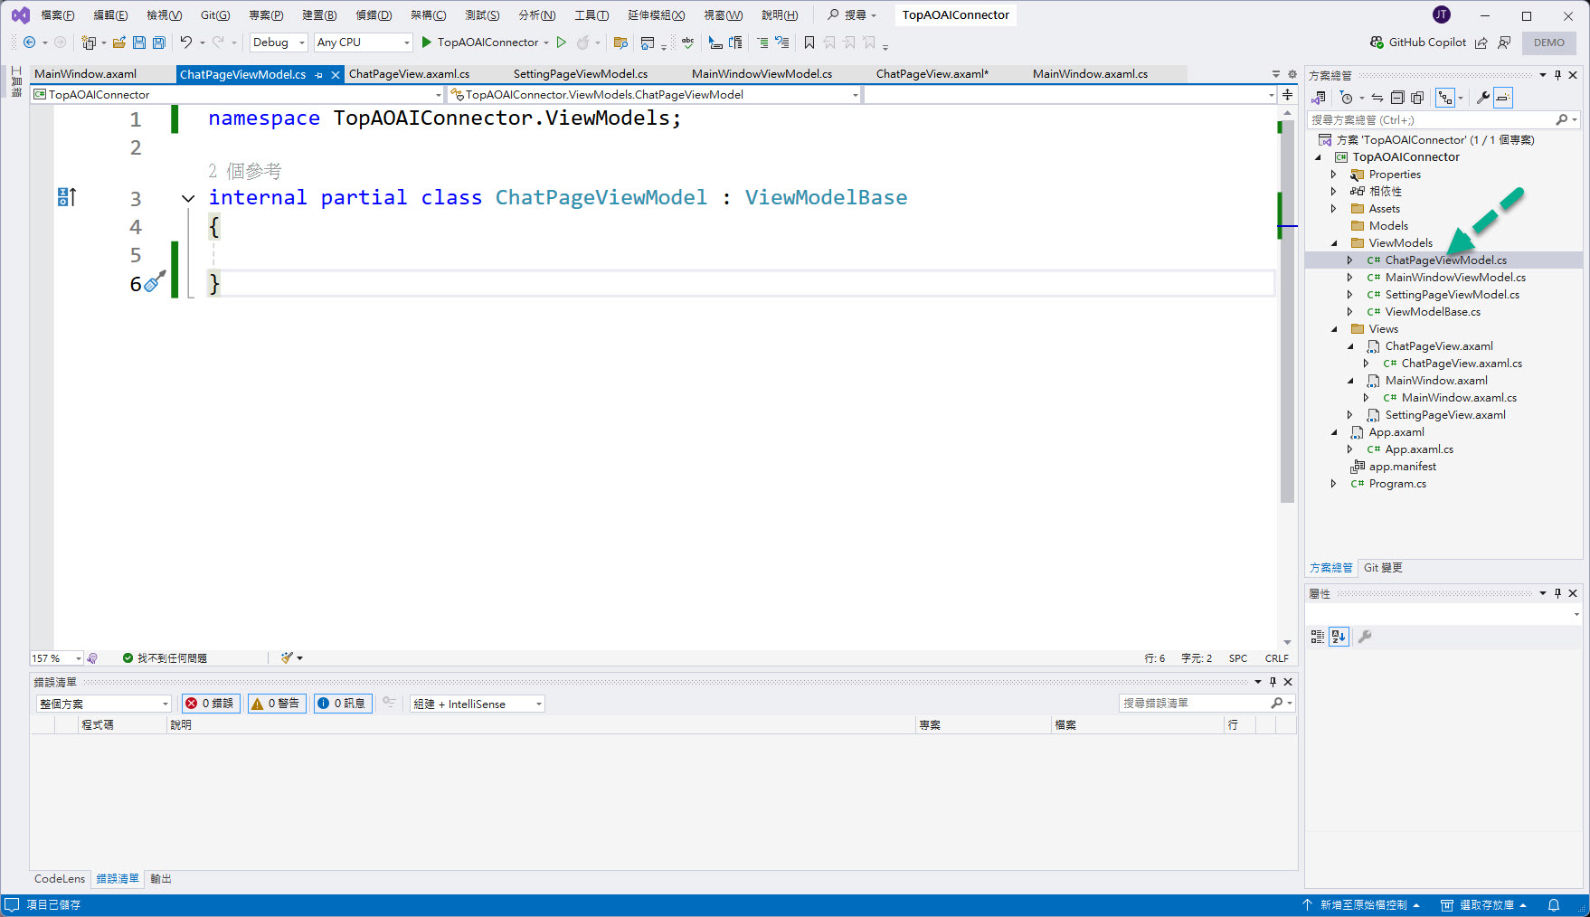Save the current file with Save icon
Viewport: 1590px width, 917px height.
coord(138,43)
